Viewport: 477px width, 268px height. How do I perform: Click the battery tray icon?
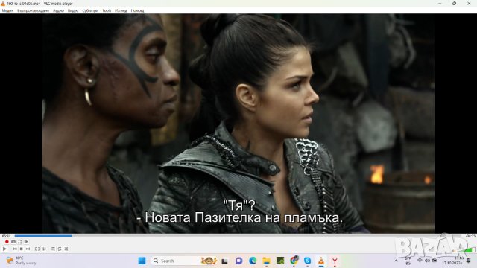pos(435,261)
